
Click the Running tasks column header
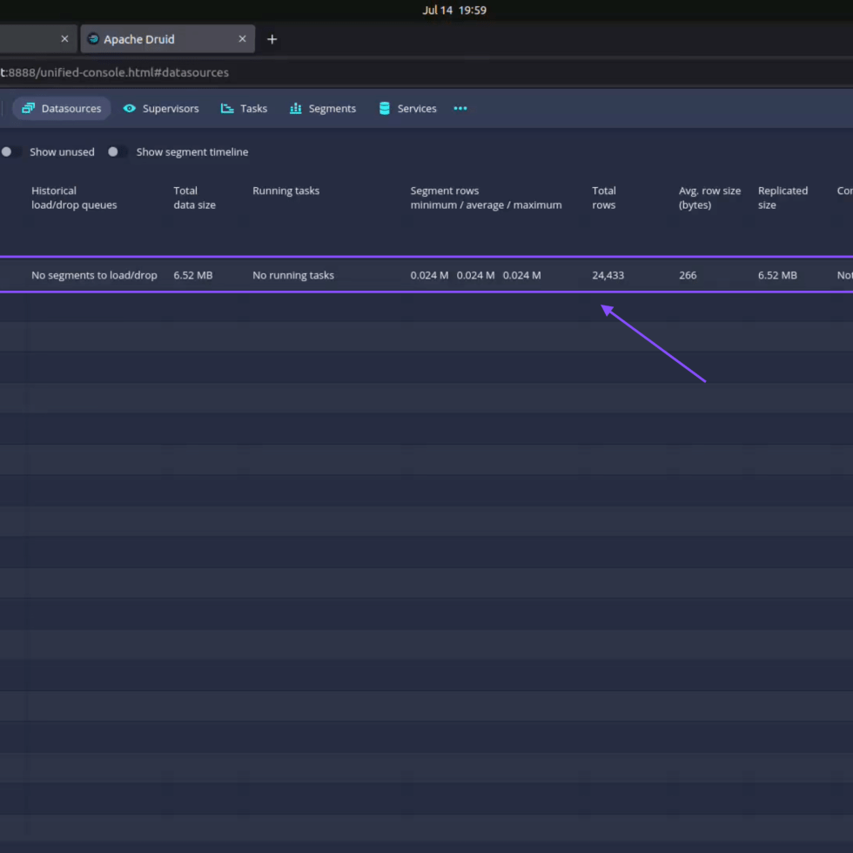tap(285, 191)
